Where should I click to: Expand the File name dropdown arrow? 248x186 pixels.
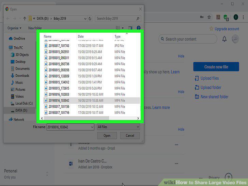tap(92, 127)
